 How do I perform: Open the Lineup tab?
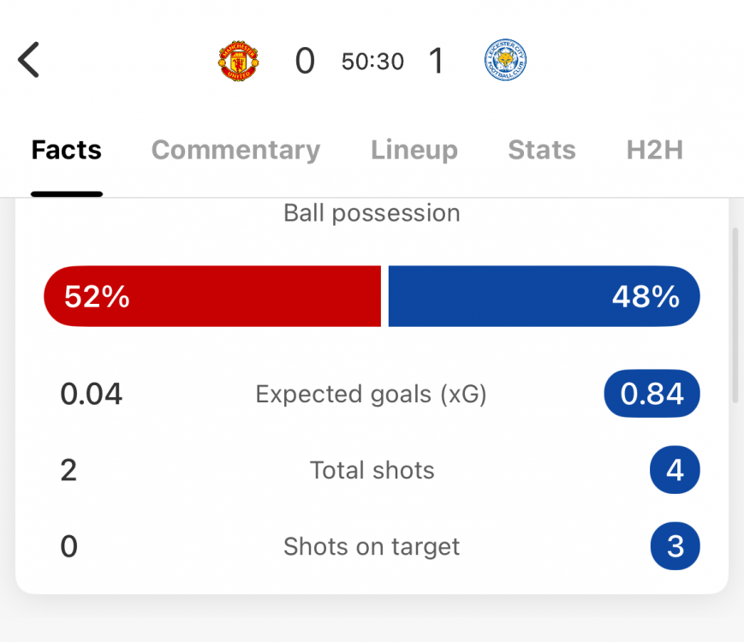tap(414, 150)
